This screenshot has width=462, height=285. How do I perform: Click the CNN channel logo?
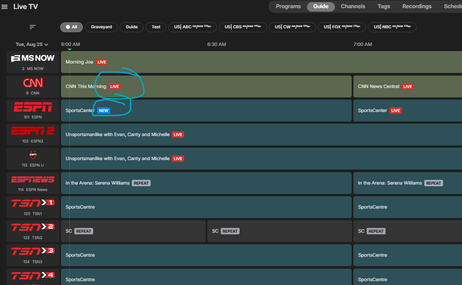(x=33, y=83)
